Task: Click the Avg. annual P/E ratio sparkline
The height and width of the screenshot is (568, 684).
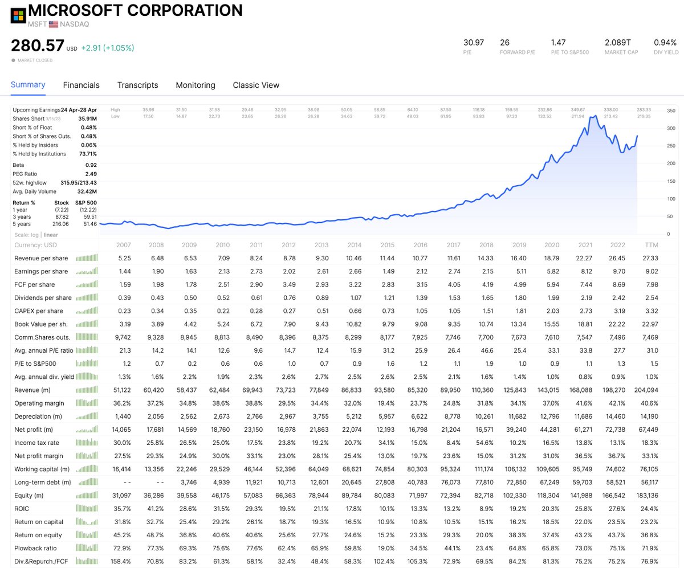Action: 86,350
